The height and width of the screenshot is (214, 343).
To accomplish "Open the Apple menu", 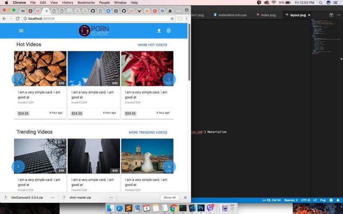I will (x=6, y=3).
